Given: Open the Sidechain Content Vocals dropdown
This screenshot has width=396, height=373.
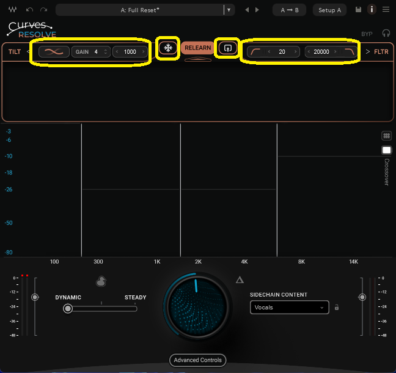Looking at the screenshot, I should (x=289, y=308).
